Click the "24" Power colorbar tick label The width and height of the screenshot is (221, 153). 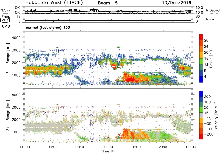206,46
